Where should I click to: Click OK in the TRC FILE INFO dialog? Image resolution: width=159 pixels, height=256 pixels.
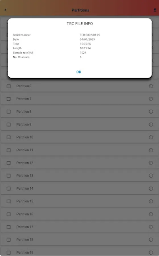coord(79,72)
